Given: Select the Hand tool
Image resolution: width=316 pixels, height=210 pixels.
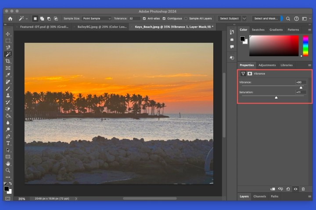Looking at the screenshot, I should 8,164.
